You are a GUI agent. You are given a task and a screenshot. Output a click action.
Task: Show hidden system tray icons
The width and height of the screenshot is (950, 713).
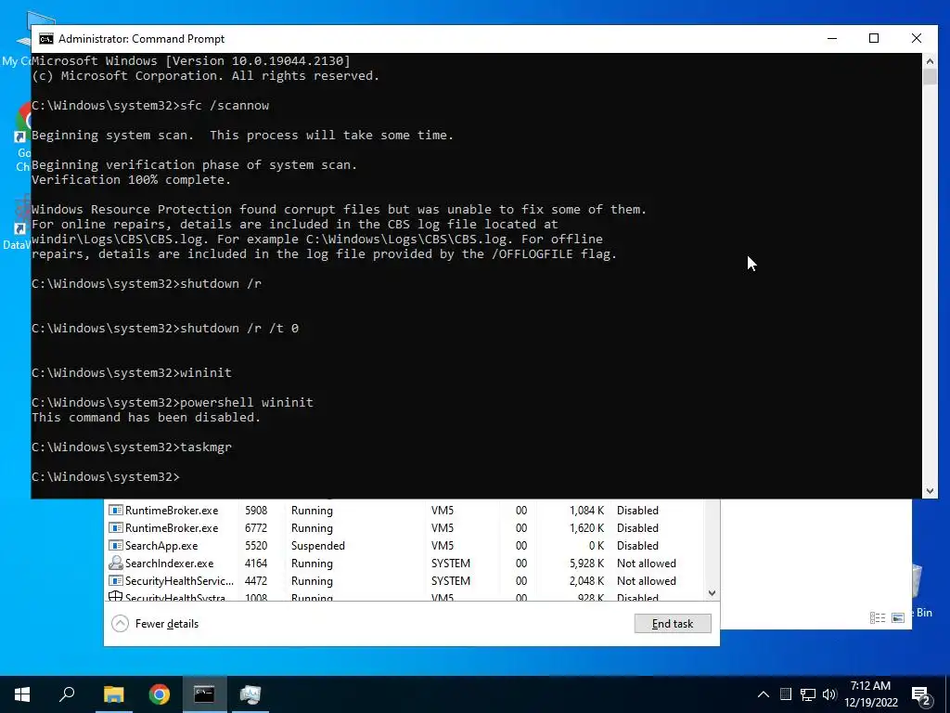tap(764, 694)
